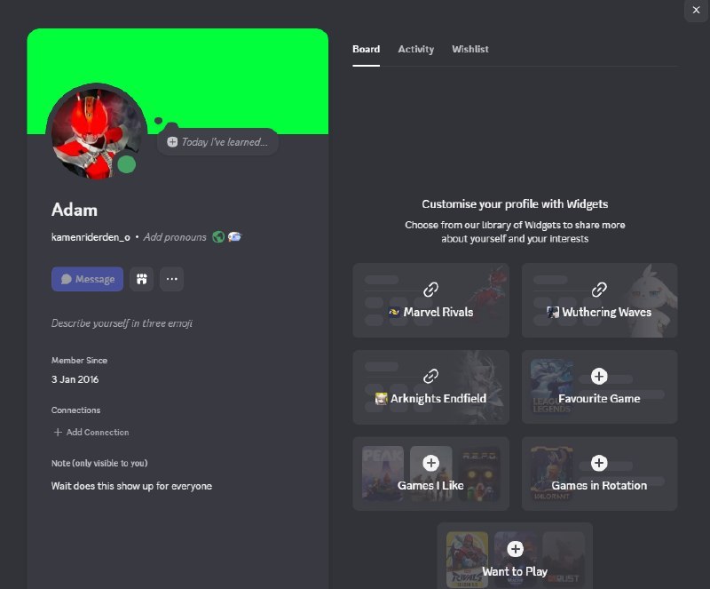Click the plus icon beside Add Connection
710x589 pixels.
[x=58, y=432]
